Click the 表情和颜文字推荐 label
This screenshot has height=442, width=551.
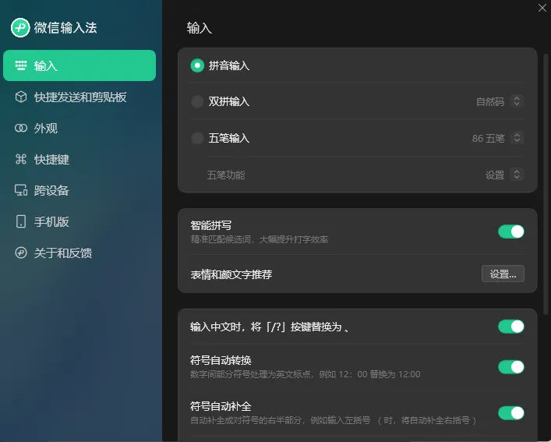231,274
